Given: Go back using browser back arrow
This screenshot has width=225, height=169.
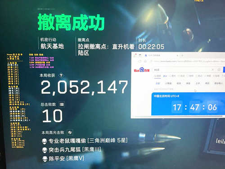Looking at the screenshot, I should pyautogui.click(x=140, y=61).
